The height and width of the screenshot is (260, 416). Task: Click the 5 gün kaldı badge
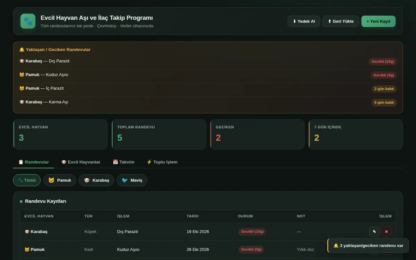(x=384, y=103)
